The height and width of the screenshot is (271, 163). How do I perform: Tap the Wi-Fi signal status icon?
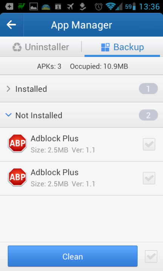tap(111, 6)
